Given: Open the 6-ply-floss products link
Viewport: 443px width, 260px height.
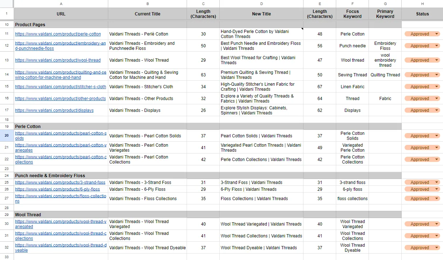Looking at the screenshot, I should click(x=58, y=189).
